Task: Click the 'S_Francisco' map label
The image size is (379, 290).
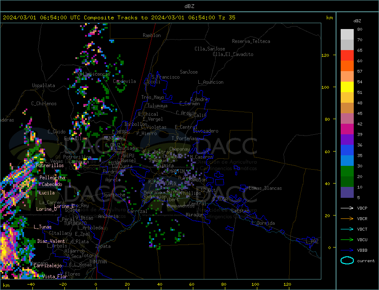Action: coord(165,77)
